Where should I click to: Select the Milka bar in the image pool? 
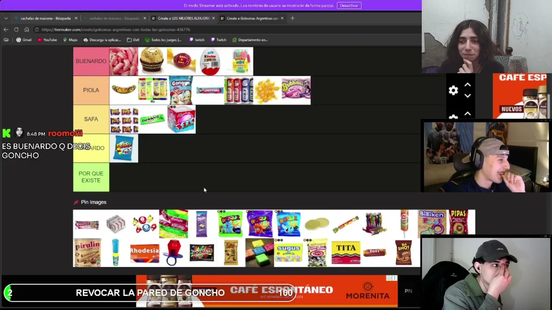202,224
